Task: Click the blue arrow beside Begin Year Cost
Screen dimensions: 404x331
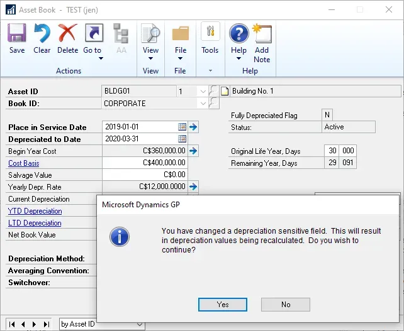Action: tap(194, 151)
